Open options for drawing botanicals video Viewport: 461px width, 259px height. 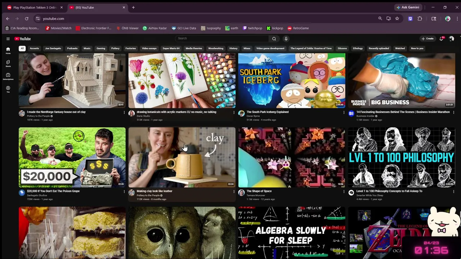pos(234,113)
